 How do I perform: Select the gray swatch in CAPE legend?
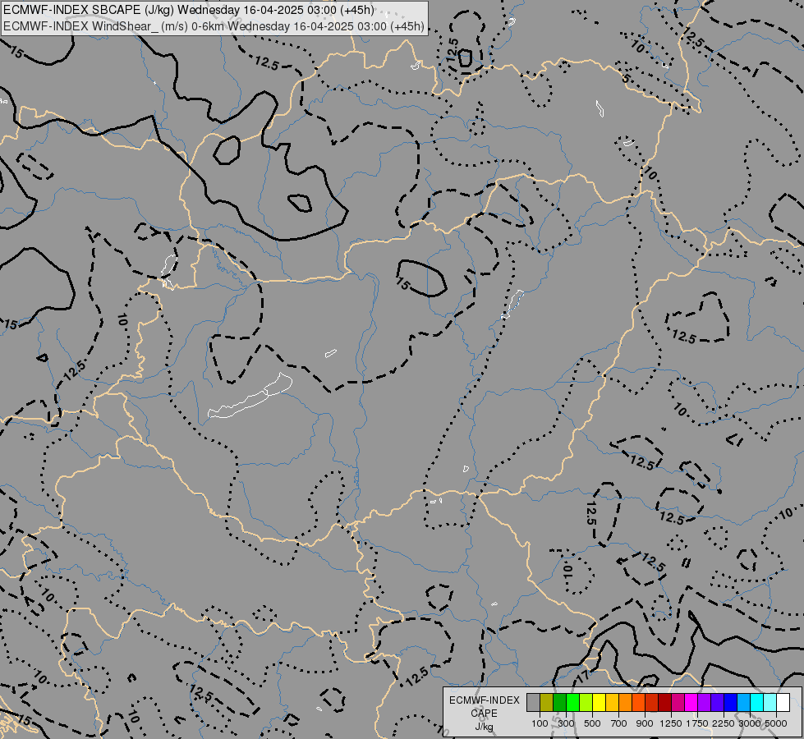[533, 703]
